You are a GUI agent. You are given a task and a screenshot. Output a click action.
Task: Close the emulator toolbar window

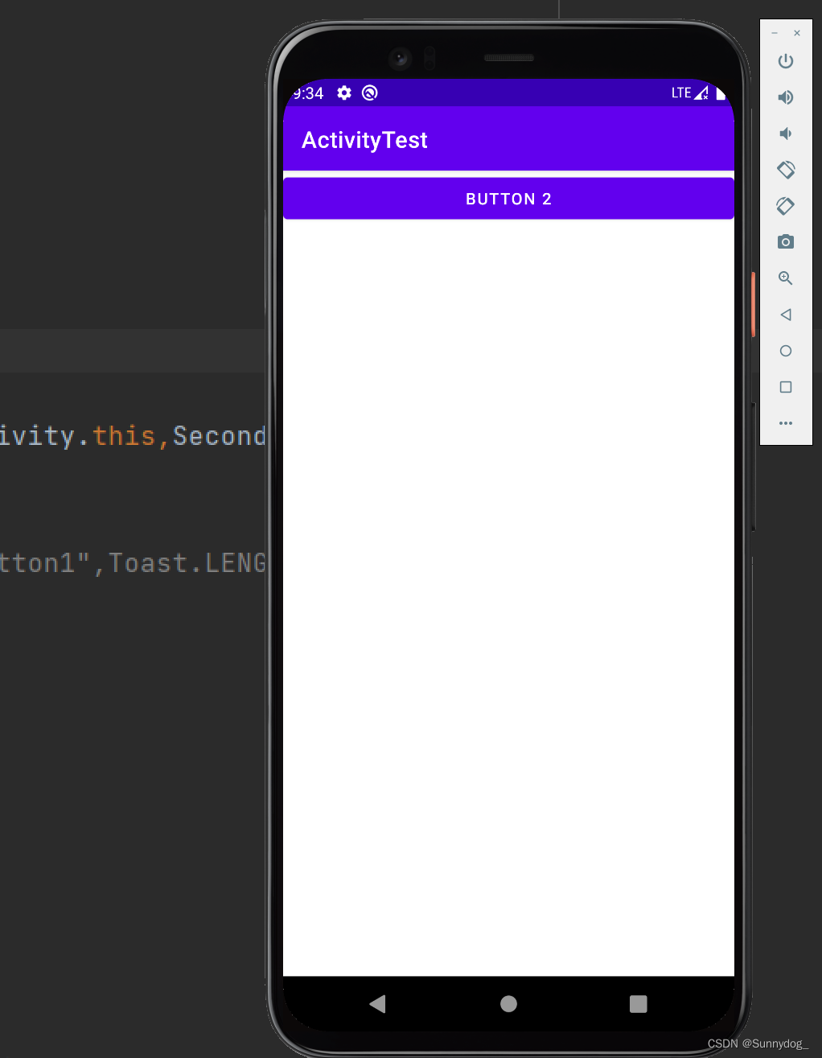pyautogui.click(x=797, y=33)
